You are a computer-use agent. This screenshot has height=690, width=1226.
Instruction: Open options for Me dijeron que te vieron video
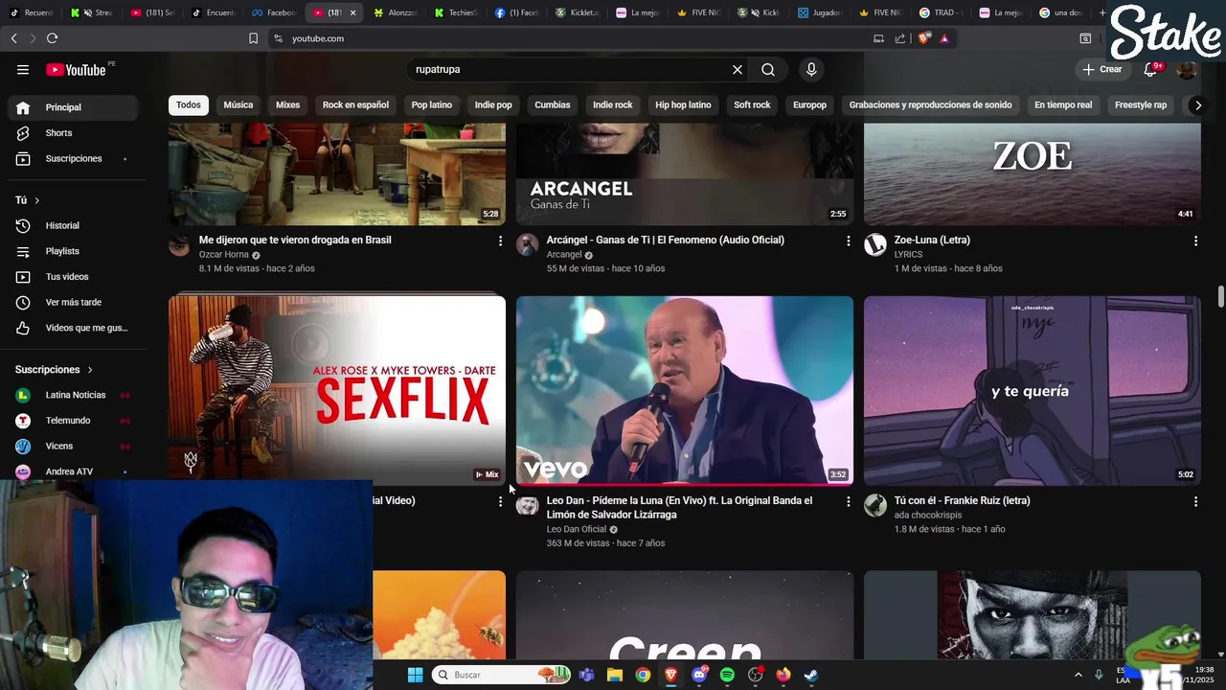click(x=500, y=241)
